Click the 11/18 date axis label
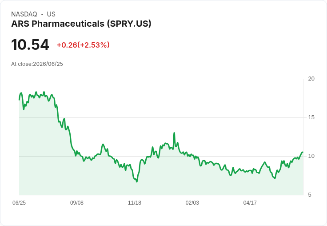327x226 pixels. click(x=135, y=203)
